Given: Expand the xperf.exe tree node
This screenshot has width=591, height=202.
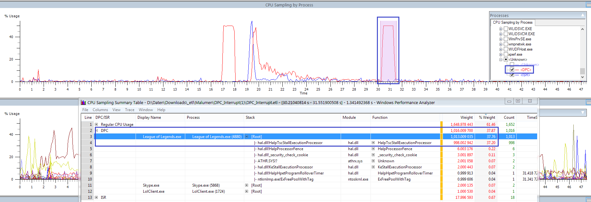Looking at the screenshot, I should 501,54.
